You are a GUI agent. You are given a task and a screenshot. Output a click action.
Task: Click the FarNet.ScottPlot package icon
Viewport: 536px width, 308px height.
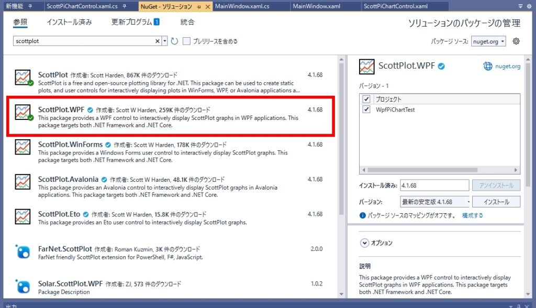(23, 252)
